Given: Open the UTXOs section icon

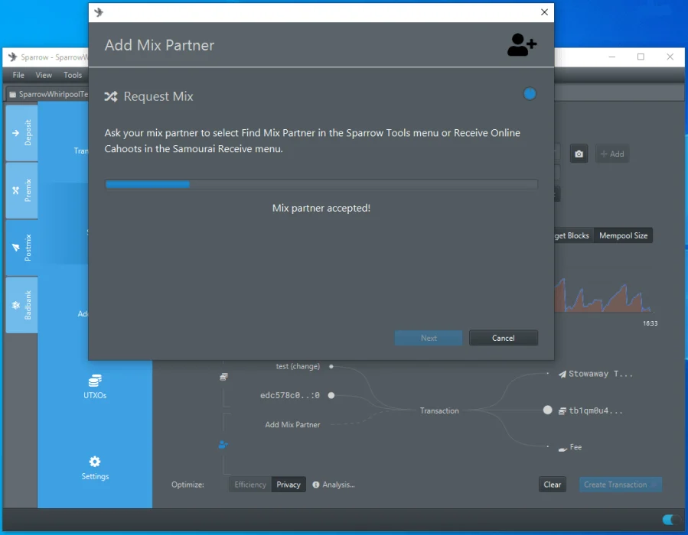Looking at the screenshot, I should [x=95, y=381].
